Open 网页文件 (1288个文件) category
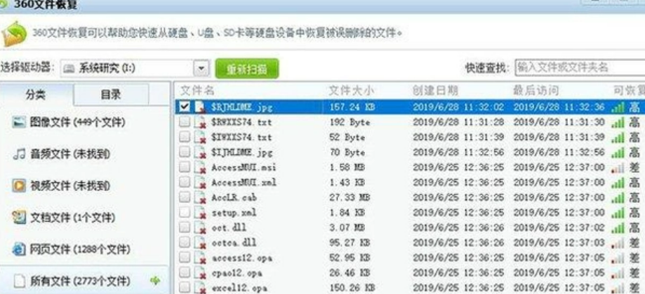The height and width of the screenshot is (294, 645). pyautogui.click(x=80, y=249)
